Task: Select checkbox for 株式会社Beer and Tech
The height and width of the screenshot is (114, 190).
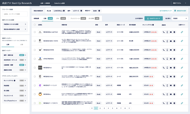Action: point(35,32)
